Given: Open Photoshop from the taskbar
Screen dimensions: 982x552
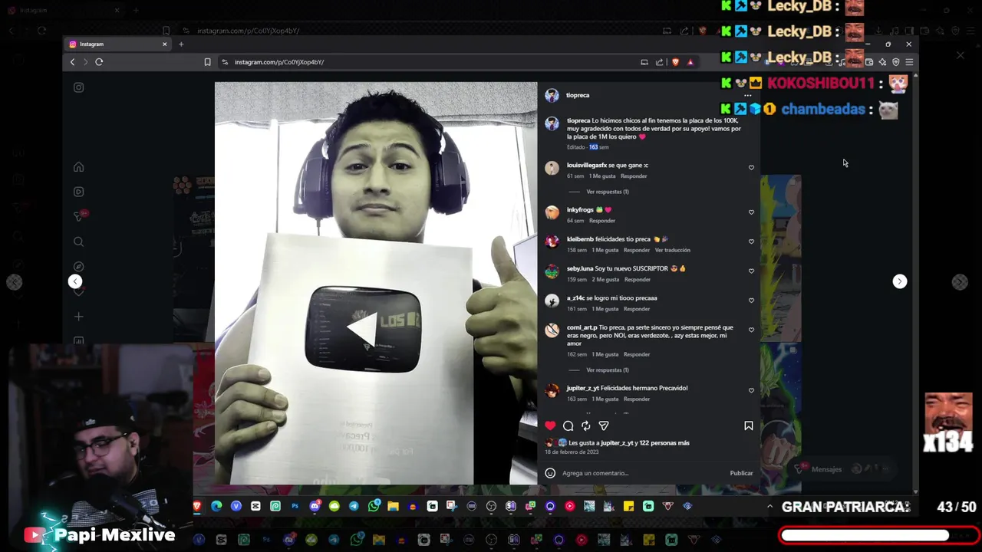Looking at the screenshot, I should pyautogui.click(x=295, y=506).
